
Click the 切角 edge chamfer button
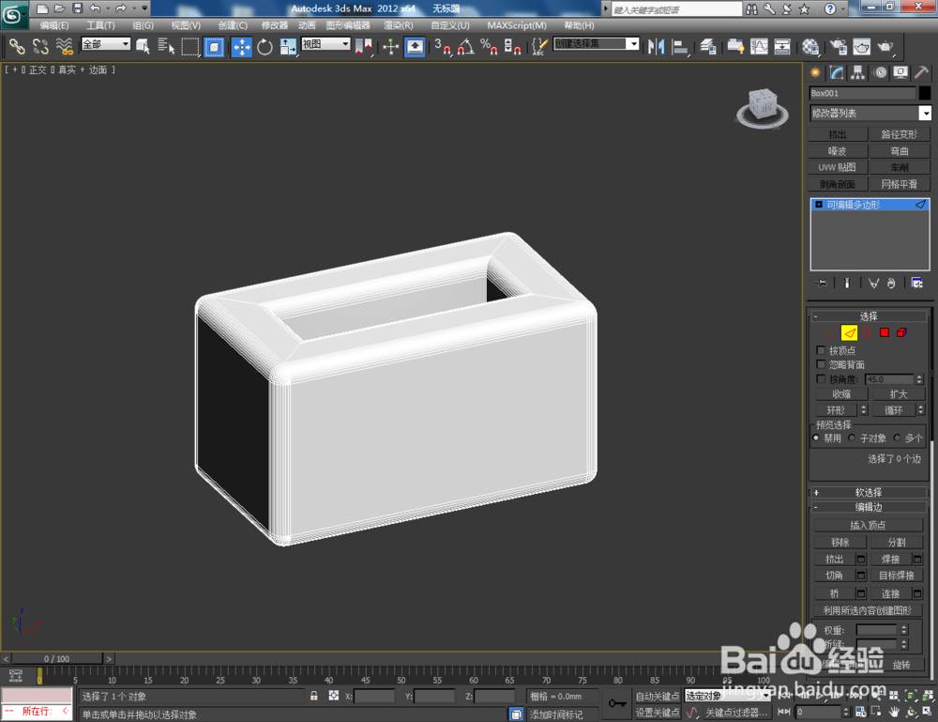point(835,576)
